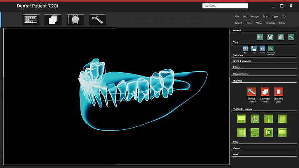Open the Select menu

[238, 23]
